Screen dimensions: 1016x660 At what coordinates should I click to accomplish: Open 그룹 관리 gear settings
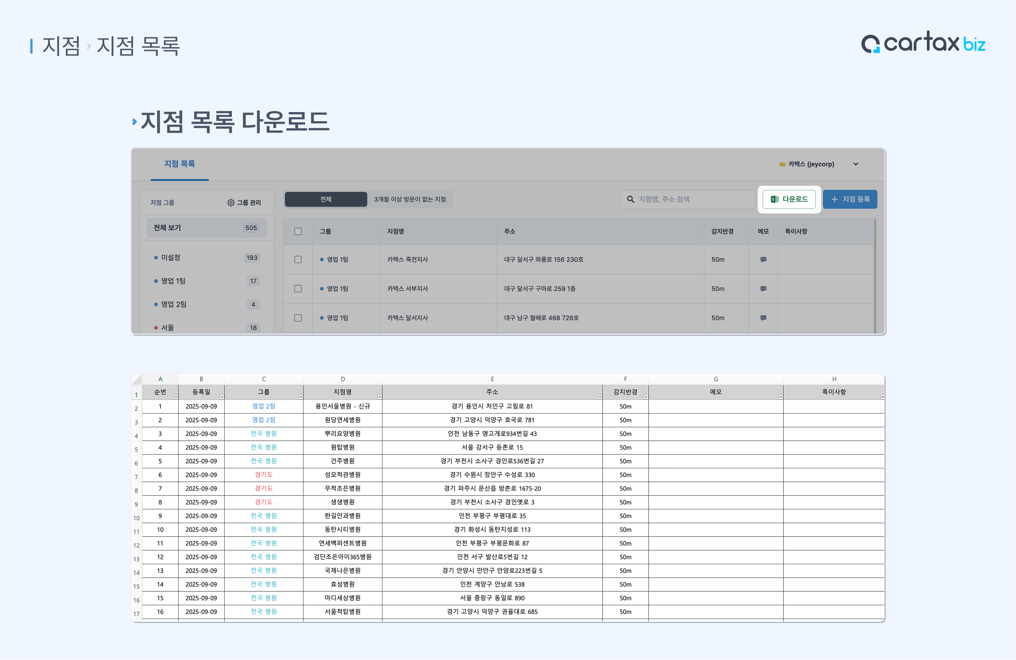pos(244,203)
